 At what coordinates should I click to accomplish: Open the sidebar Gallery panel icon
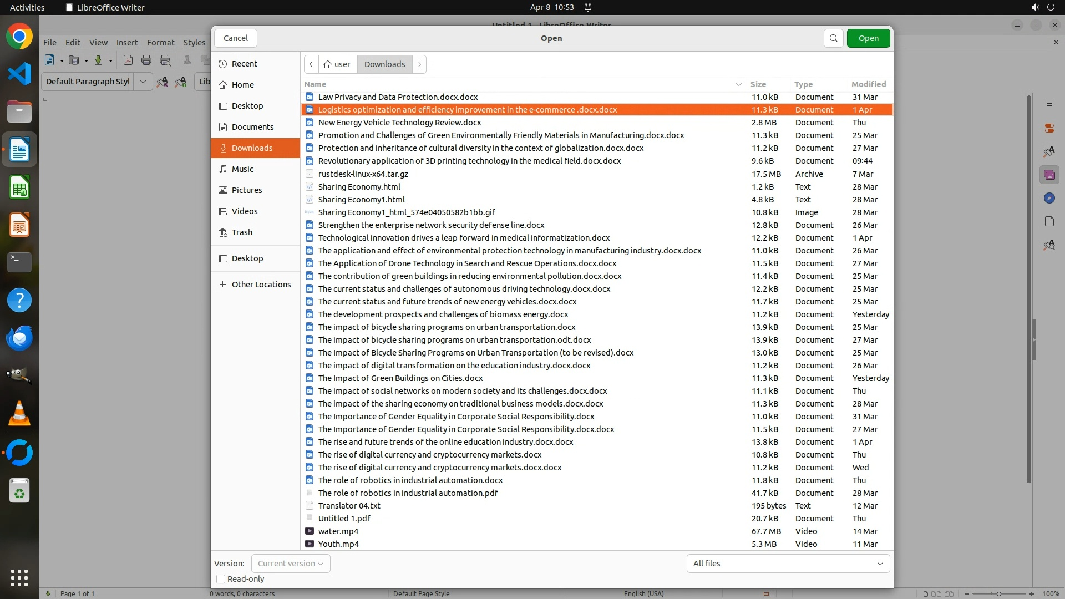[x=1049, y=175]
